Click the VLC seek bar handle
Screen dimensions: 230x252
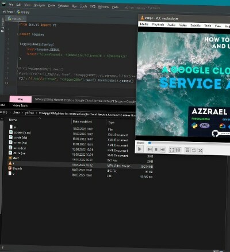(x=150, y=143)
